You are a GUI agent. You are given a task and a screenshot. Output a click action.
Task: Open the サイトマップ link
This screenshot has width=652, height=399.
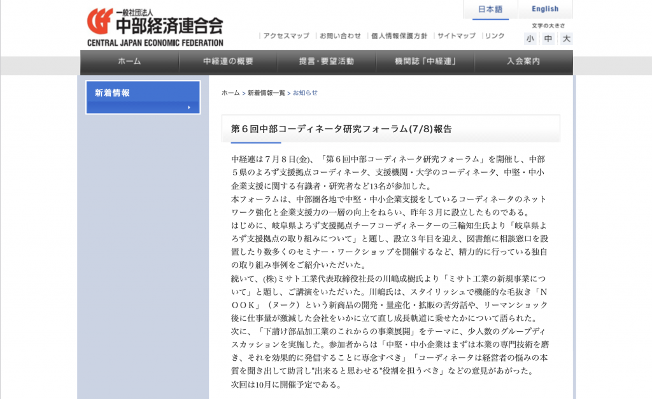point(456,36)
